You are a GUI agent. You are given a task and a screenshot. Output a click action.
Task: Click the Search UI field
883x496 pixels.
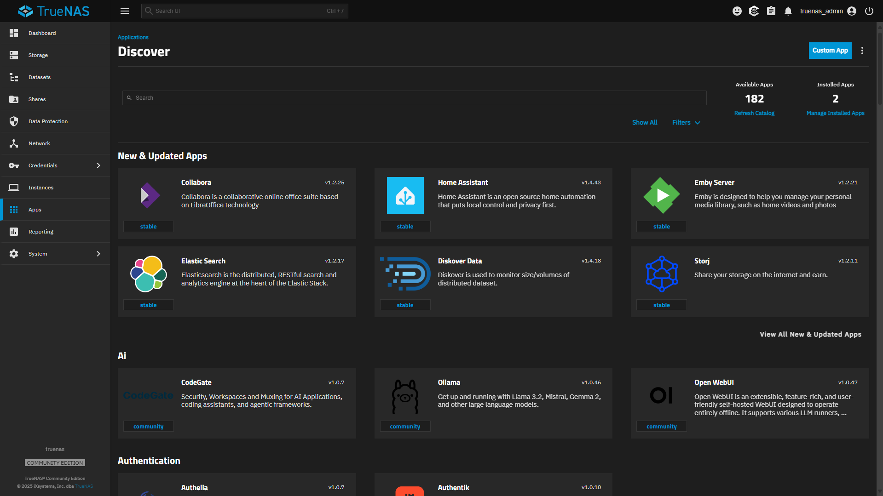245,11
